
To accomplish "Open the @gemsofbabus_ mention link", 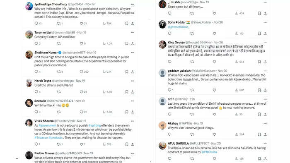I will tap(178, 27).
